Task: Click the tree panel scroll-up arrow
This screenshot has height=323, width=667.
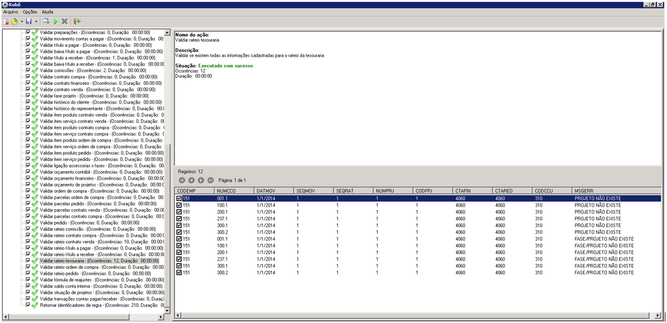Action: tap(168, 33)
